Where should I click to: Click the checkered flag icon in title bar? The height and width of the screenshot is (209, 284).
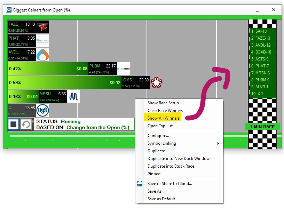click(x=9, y=10)
